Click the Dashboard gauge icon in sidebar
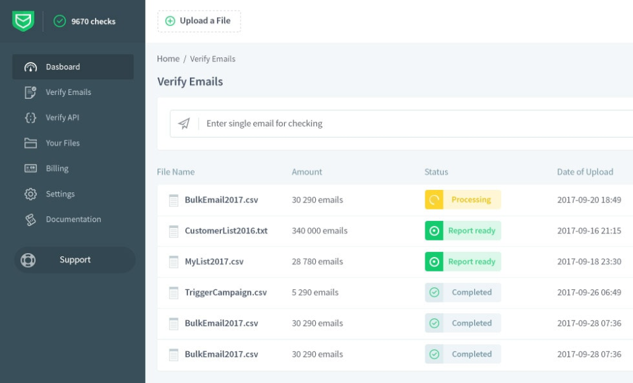This screenshot has width=633, height=383. coord(30,67)
